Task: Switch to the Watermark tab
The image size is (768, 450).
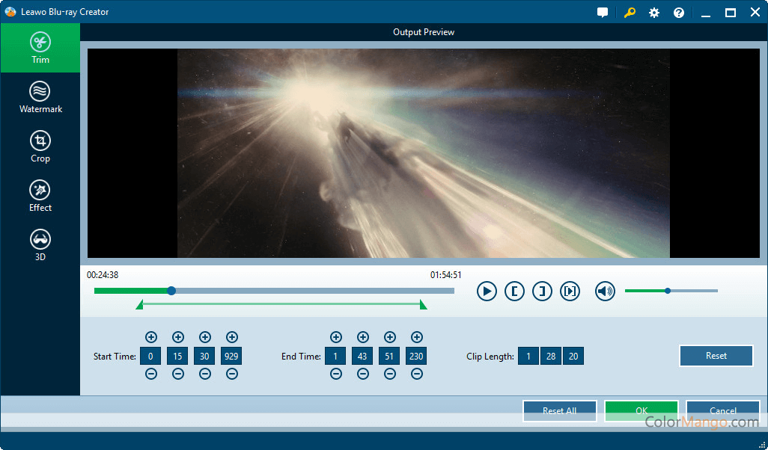Action: click(40, 97)
